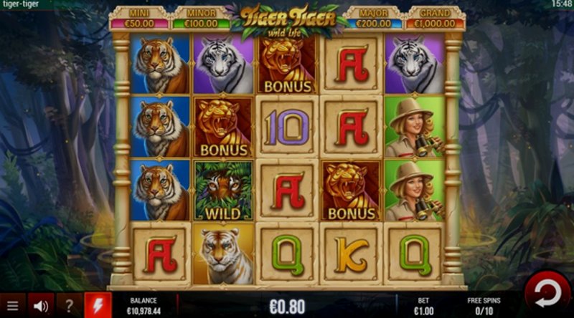The width and height of the screenshot is (574, 318).
Task: Toggle the lightning turbo spin mode
Action: point(98,306)
